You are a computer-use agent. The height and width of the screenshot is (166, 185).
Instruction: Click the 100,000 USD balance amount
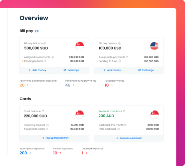point(110,48)
